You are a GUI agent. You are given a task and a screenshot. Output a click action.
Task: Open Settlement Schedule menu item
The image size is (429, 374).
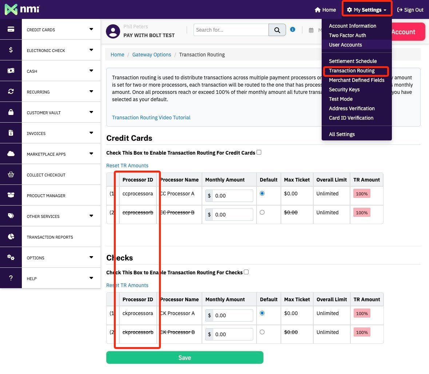[353, 61]
